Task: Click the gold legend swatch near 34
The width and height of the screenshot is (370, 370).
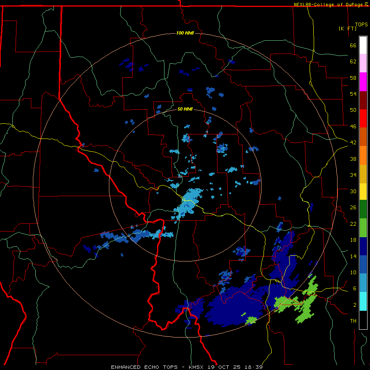Action: pyautogui.click(x=363, y=174)
